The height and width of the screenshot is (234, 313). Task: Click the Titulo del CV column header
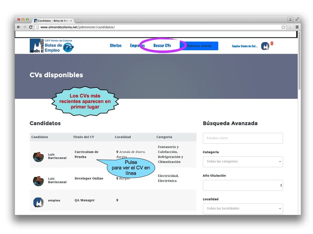click(x=83, y=137)
